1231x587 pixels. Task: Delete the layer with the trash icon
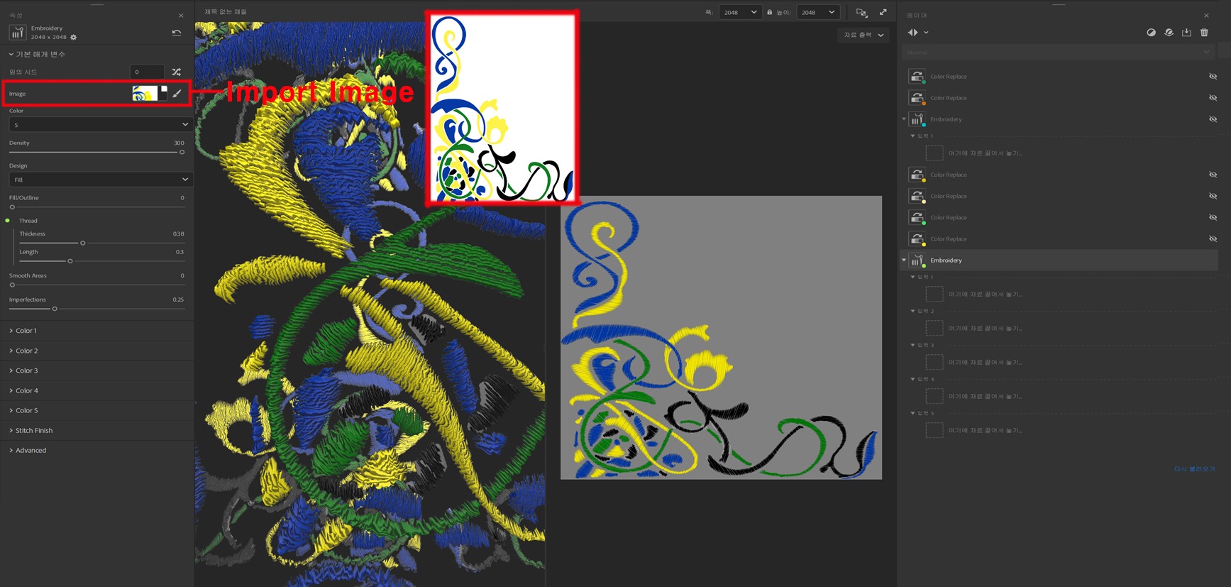click(x=1204, y=33)
